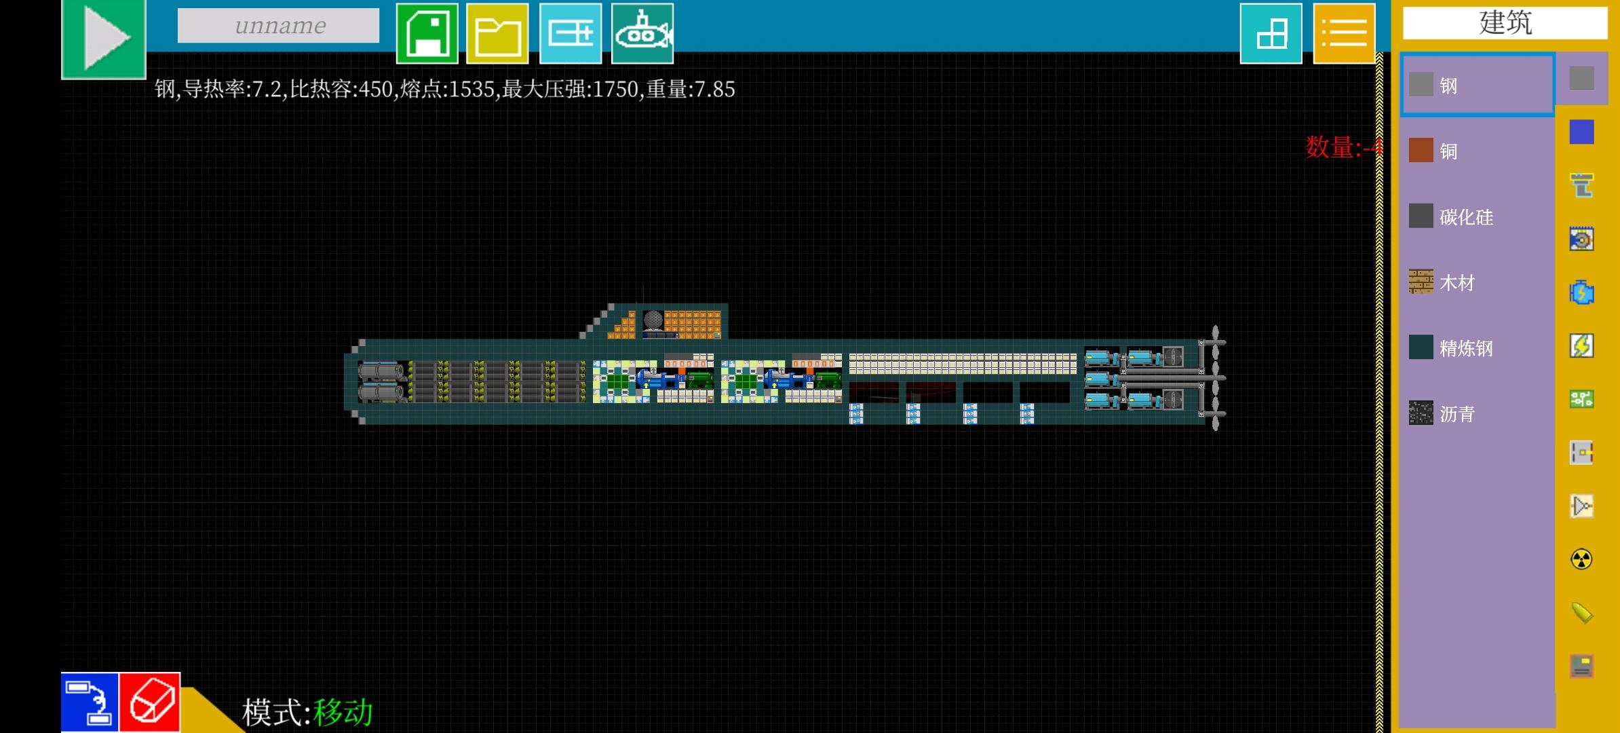Click the teal blueprint layout icon
This screenshot has width=1620, height=733.
(570, 33)
